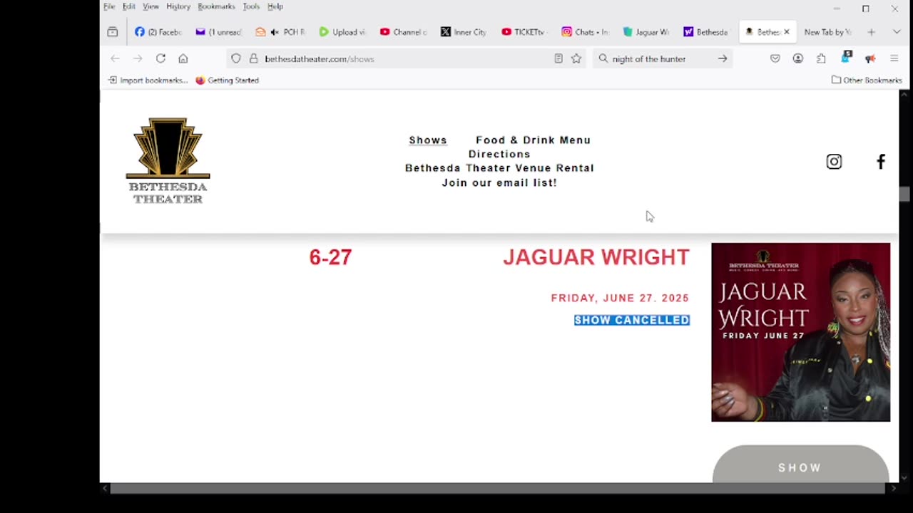Screen dimensions: 913x513
Task: Reload the current page
Action: [160, 58]
